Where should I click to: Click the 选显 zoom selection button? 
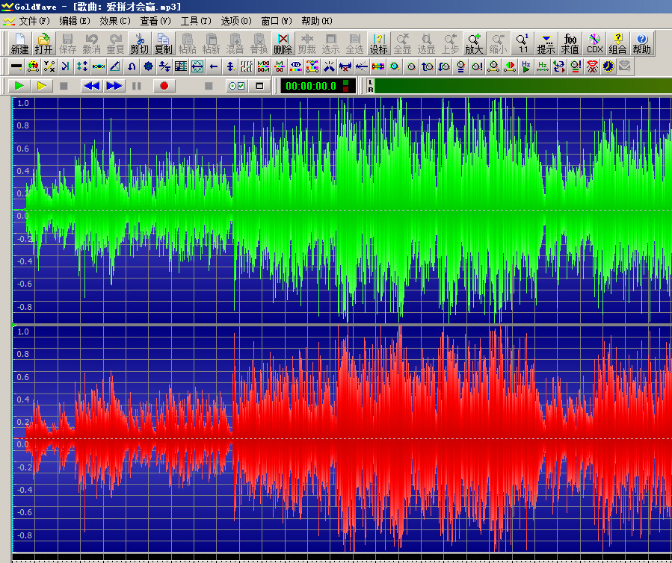426,43
